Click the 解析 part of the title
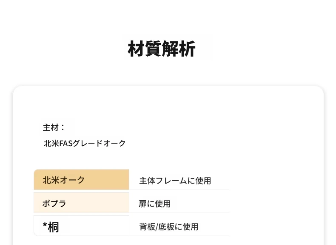The height and width of the screenshot is (245, 336). point(179,49)
